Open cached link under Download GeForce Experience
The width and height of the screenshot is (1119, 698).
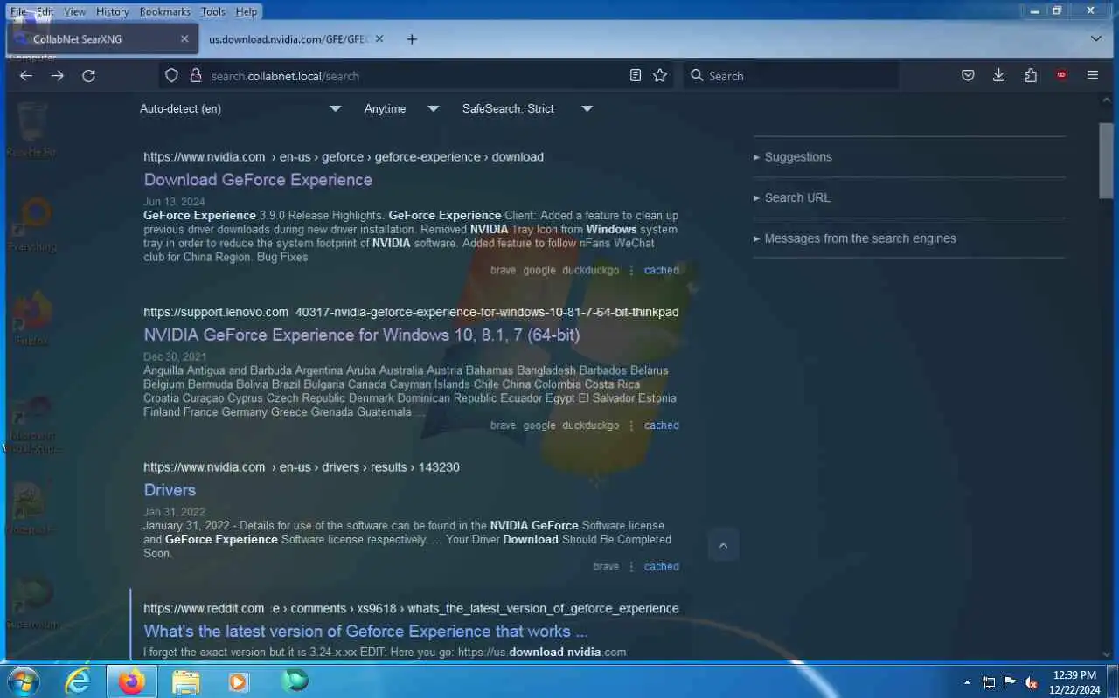(x=662, y=270)
